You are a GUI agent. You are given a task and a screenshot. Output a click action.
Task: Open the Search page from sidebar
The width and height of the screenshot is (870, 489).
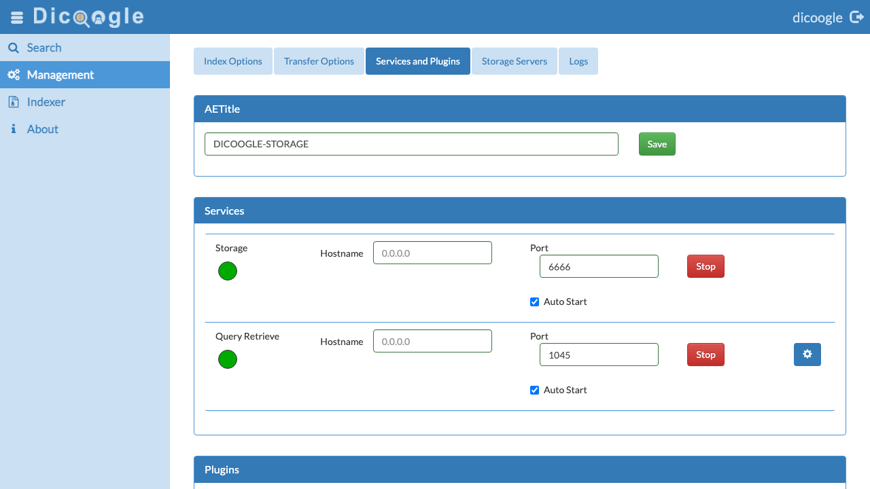(85, 48)
